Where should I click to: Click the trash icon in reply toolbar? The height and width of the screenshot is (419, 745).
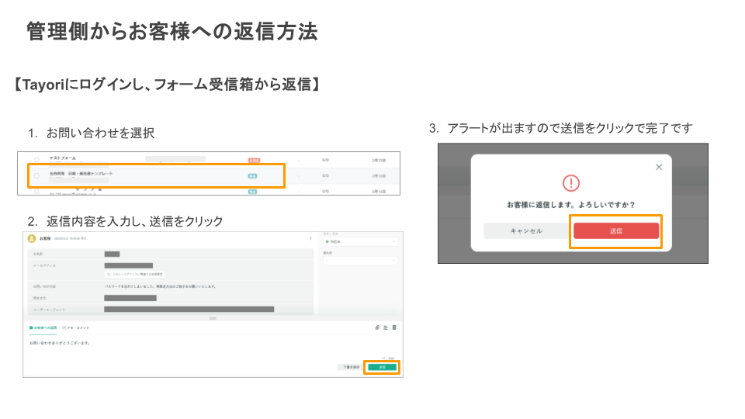coord(394,327)
